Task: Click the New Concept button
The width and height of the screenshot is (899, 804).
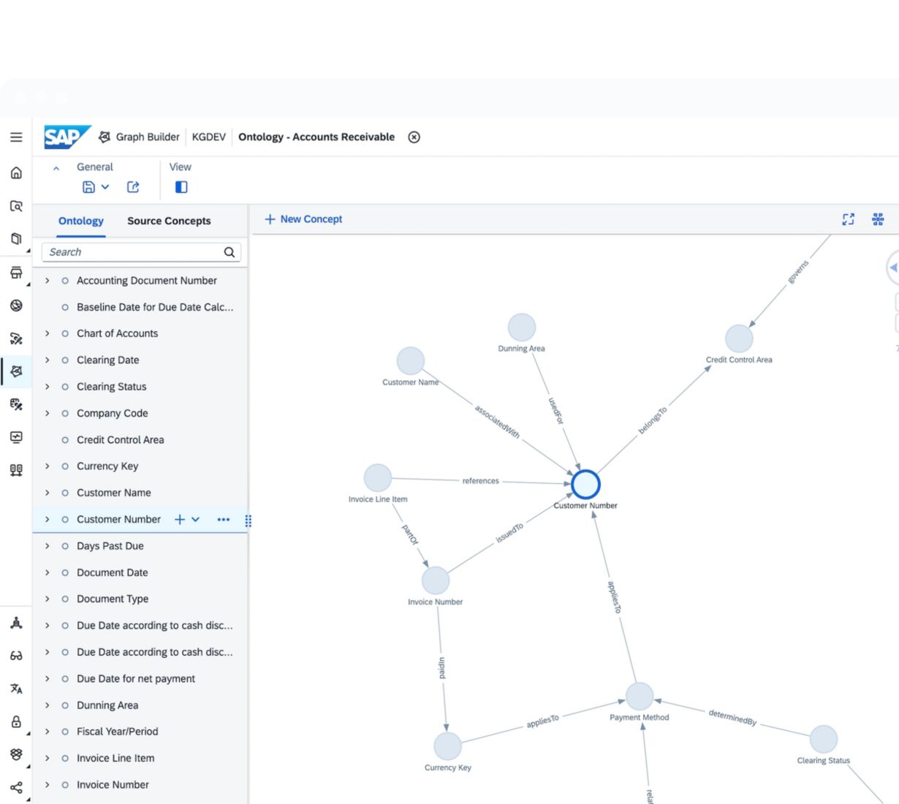Action: (x=303, y=219)
